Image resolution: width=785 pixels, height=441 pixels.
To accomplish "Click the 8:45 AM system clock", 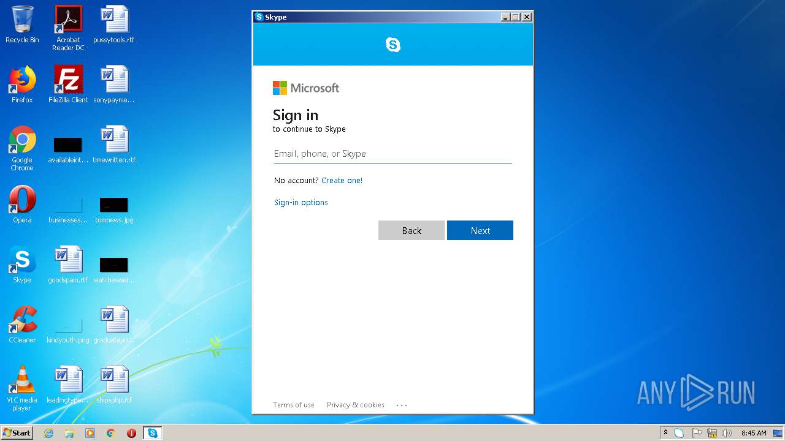I will click(754, 433).
